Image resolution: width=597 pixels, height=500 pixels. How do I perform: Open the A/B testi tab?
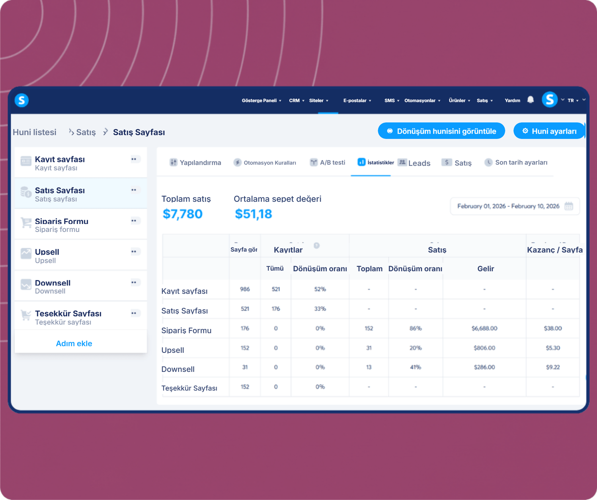point(328,162)
